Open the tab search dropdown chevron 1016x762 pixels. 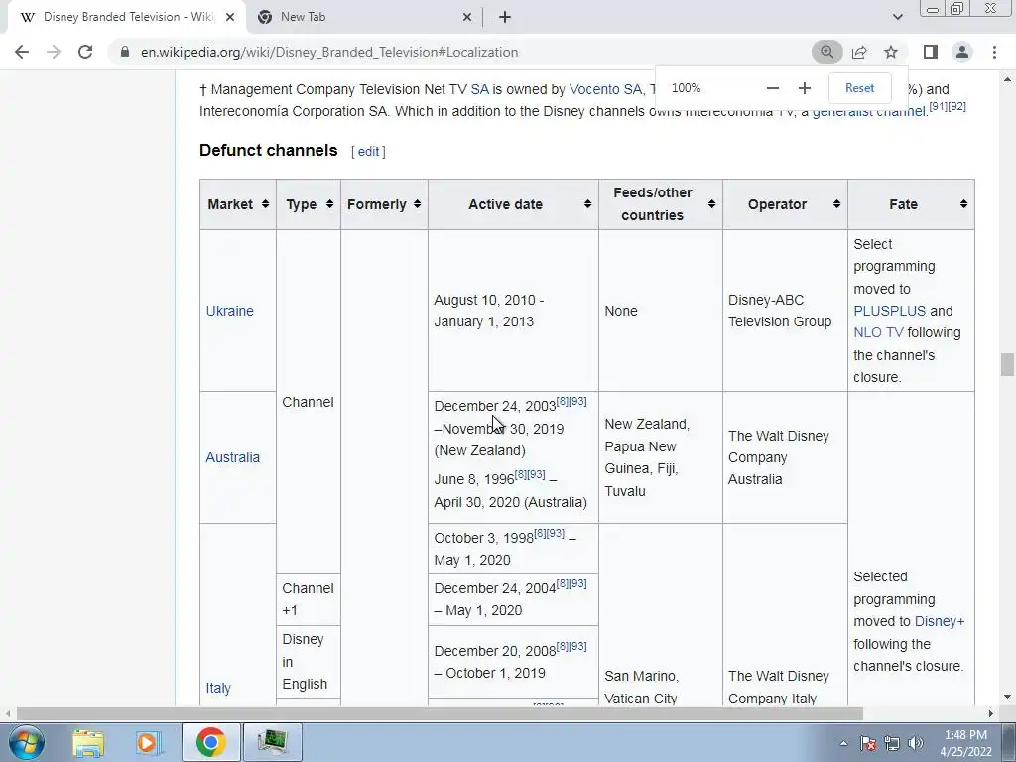(x=897, y=17)
